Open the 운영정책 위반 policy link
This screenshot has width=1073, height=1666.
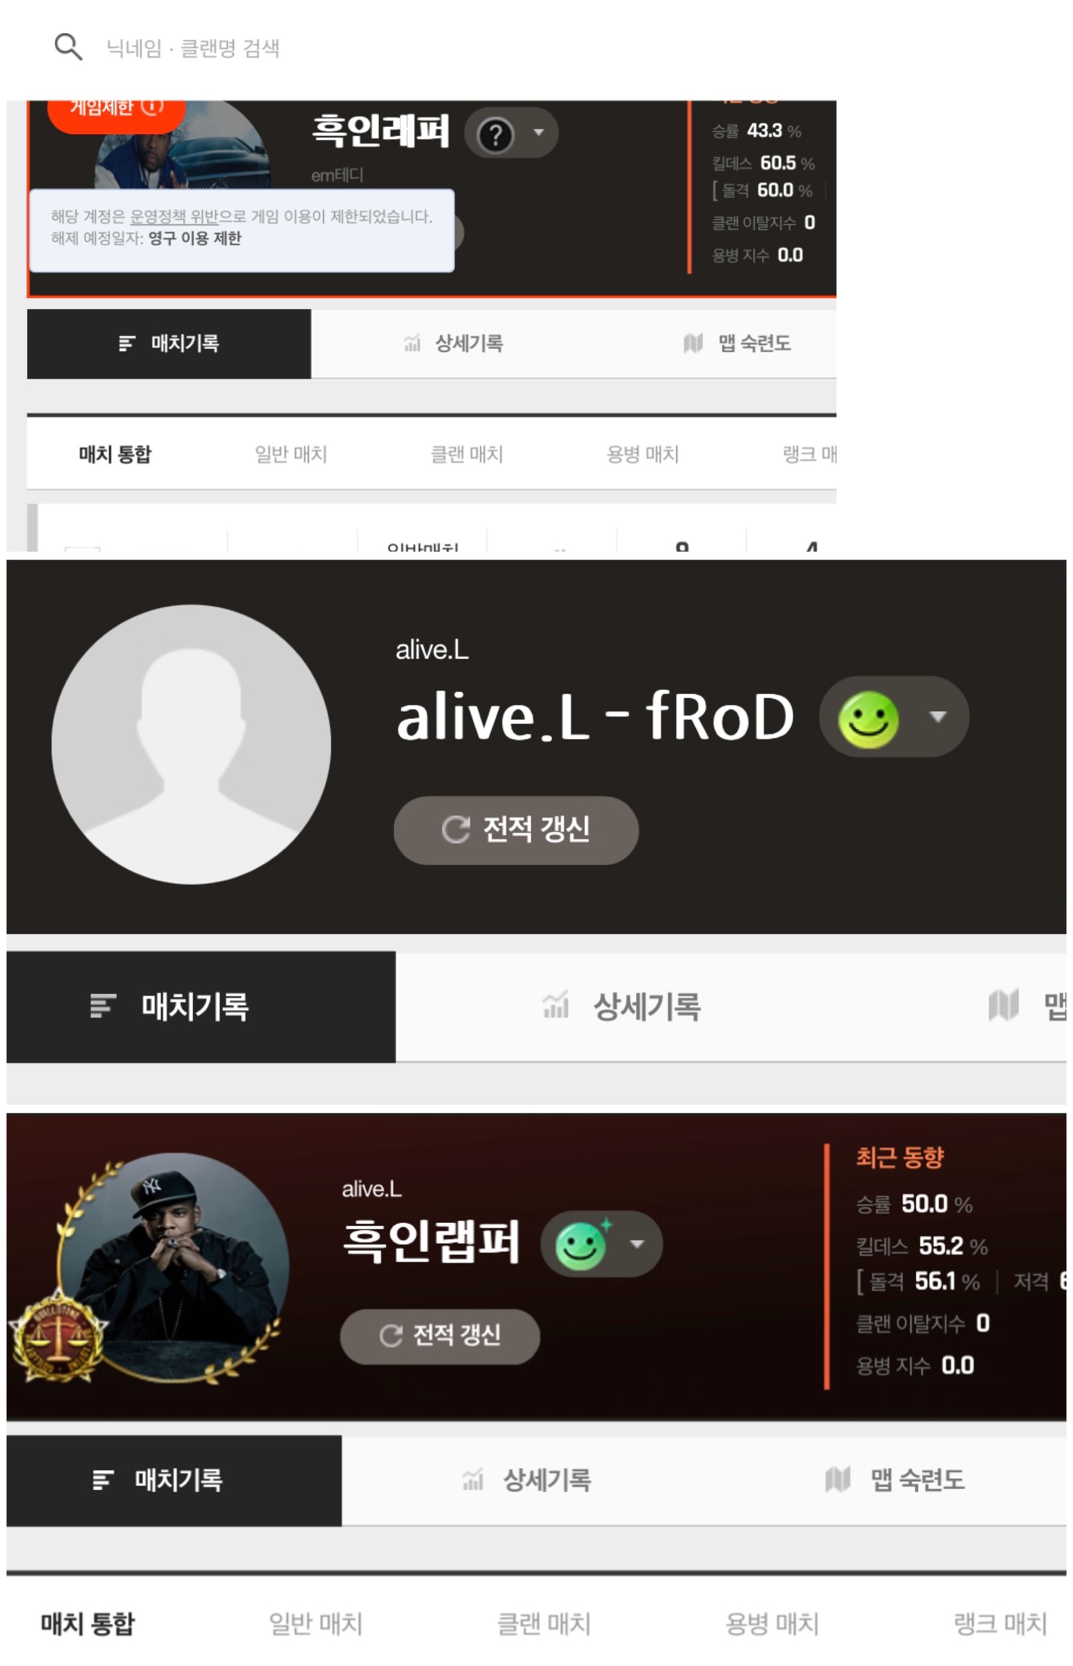[x=174, y=217]
